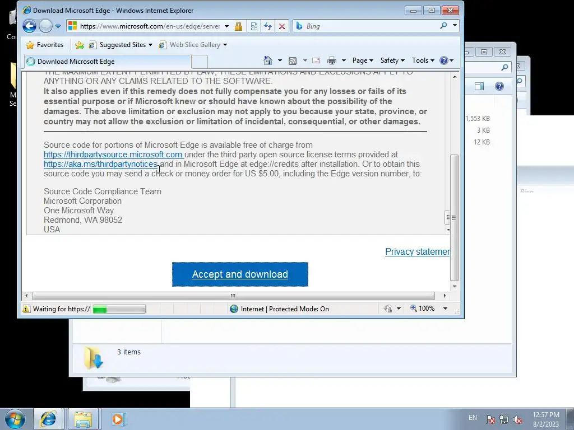Open Suggested Sites on favorites bar
This screenshot has width=574, height=430.
coord(121,45)
